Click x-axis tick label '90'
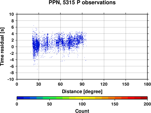 [x=82, y=84]
